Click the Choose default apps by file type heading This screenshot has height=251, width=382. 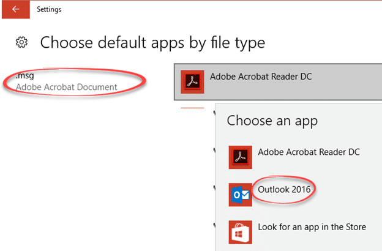152,43
